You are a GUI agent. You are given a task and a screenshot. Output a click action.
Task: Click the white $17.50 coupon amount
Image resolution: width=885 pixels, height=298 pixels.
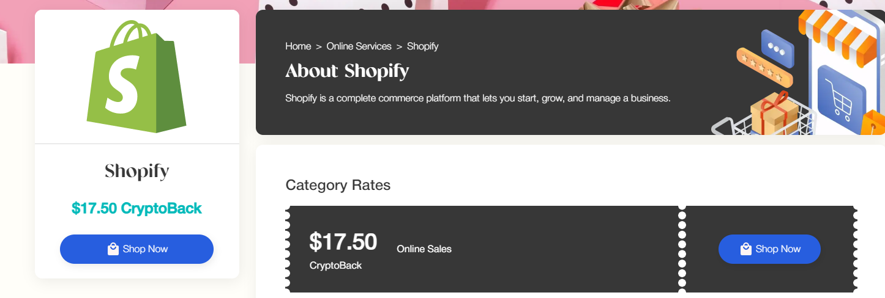tap(343, 242)
